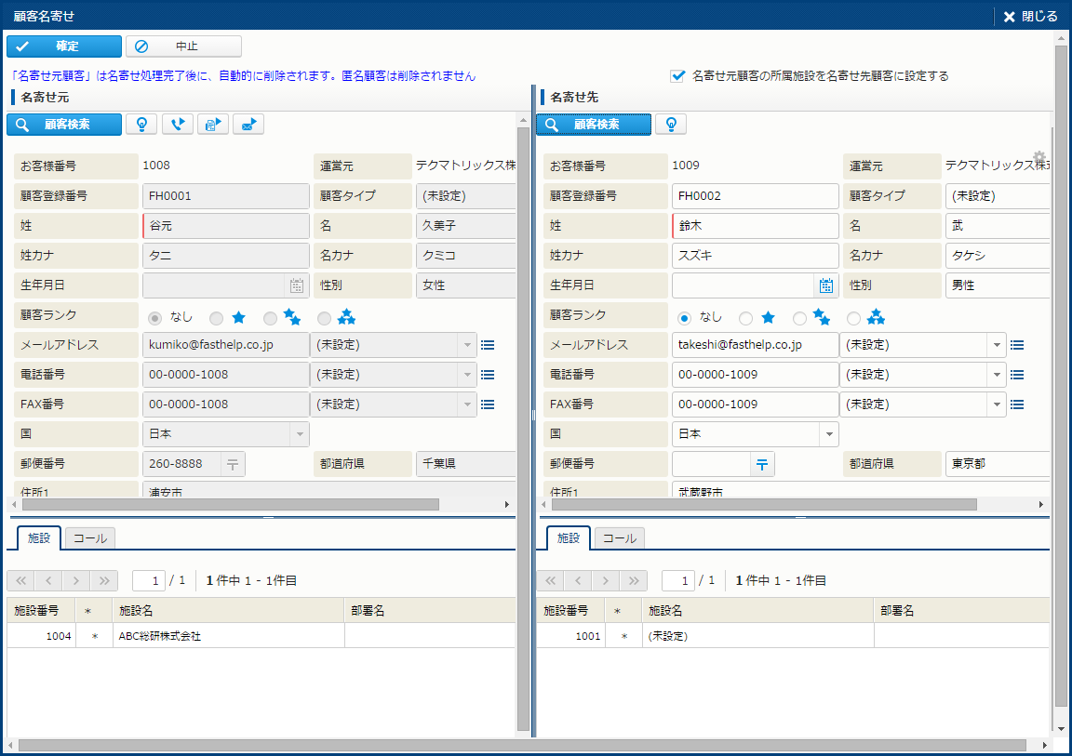Expand the 国 dropdown in 名寄せ先

[827, 434]
